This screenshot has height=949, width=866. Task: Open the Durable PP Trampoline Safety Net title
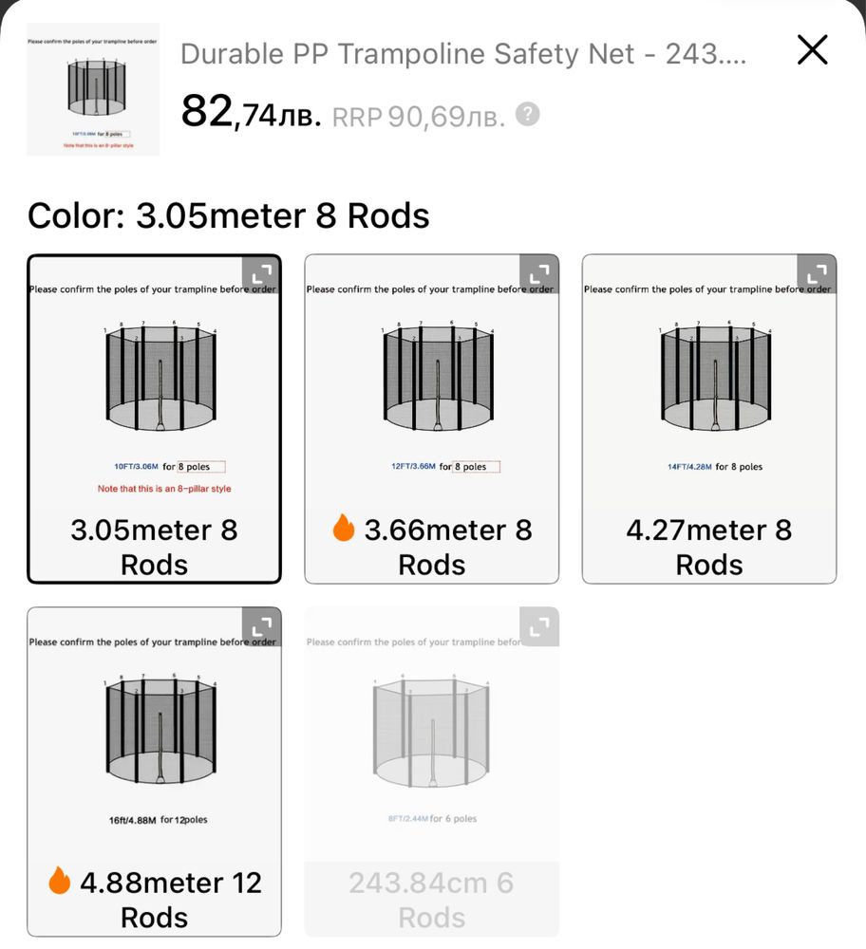[463, 54]
